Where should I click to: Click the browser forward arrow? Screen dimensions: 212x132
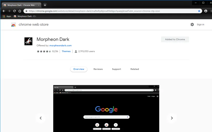click(x=9, y=11)
